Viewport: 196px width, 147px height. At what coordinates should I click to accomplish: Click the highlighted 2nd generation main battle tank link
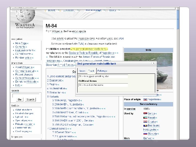pos(88,49)
